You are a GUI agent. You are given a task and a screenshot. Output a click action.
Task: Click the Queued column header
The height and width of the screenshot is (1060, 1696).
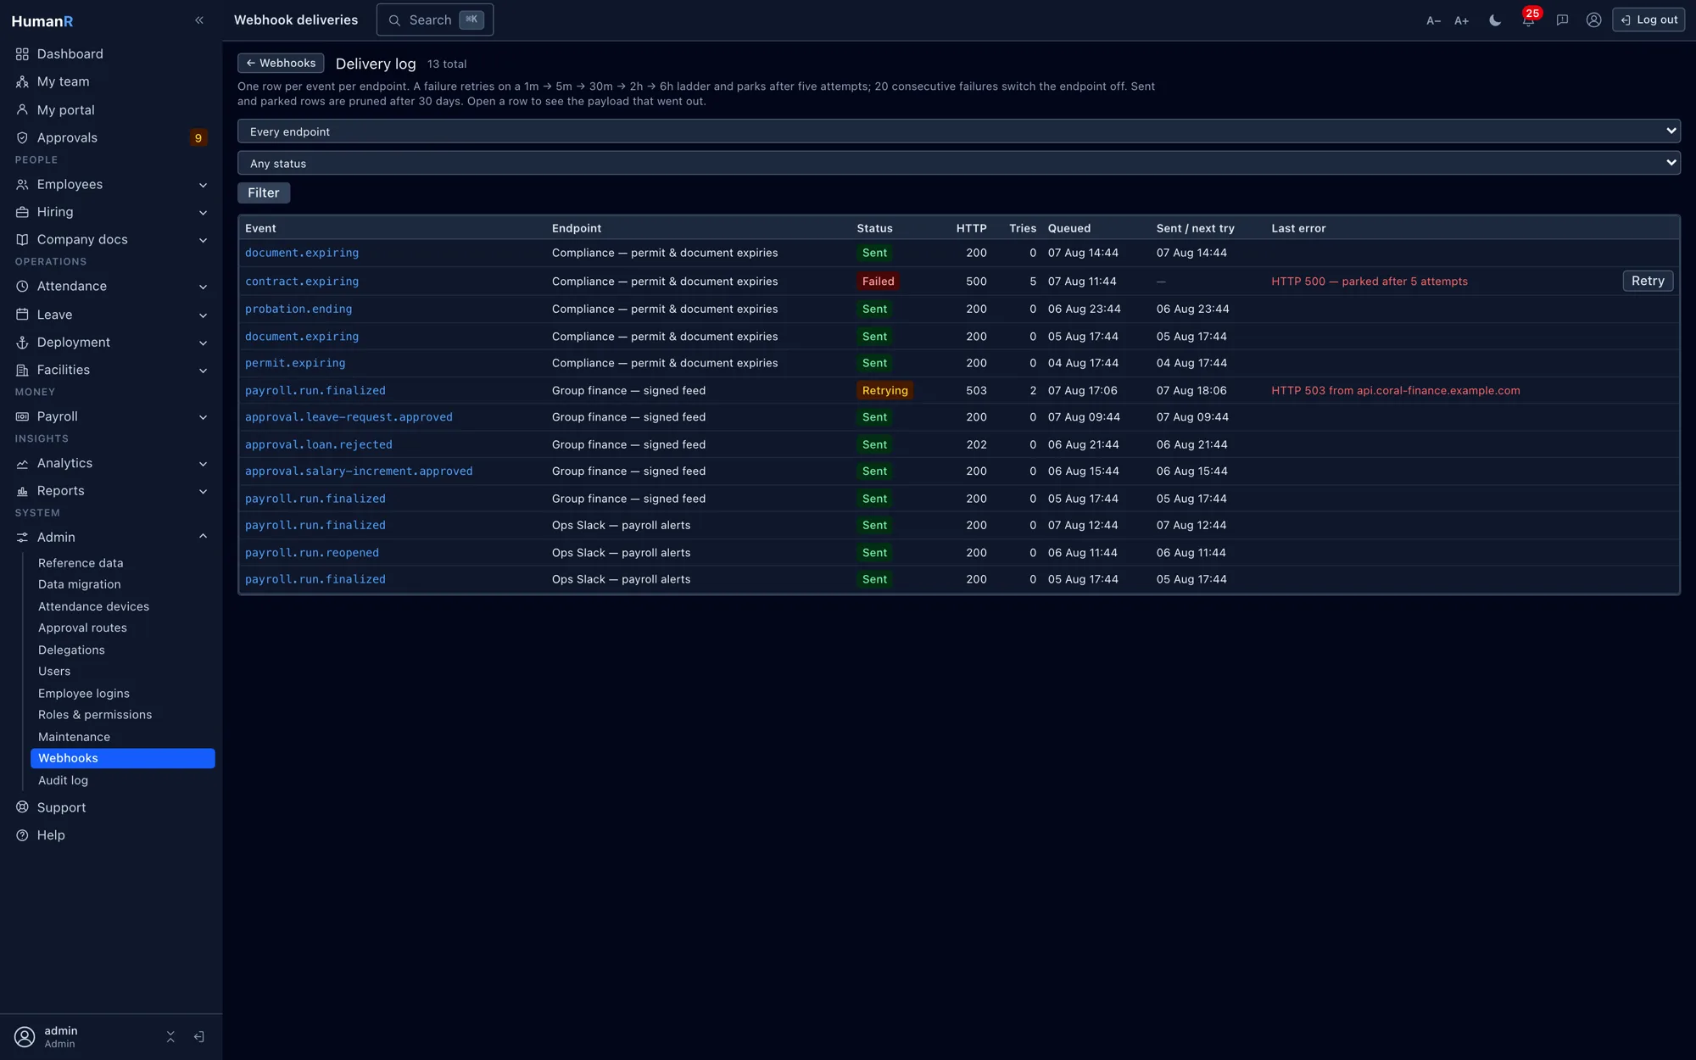pyautogui.click(x=1068, y=229)
